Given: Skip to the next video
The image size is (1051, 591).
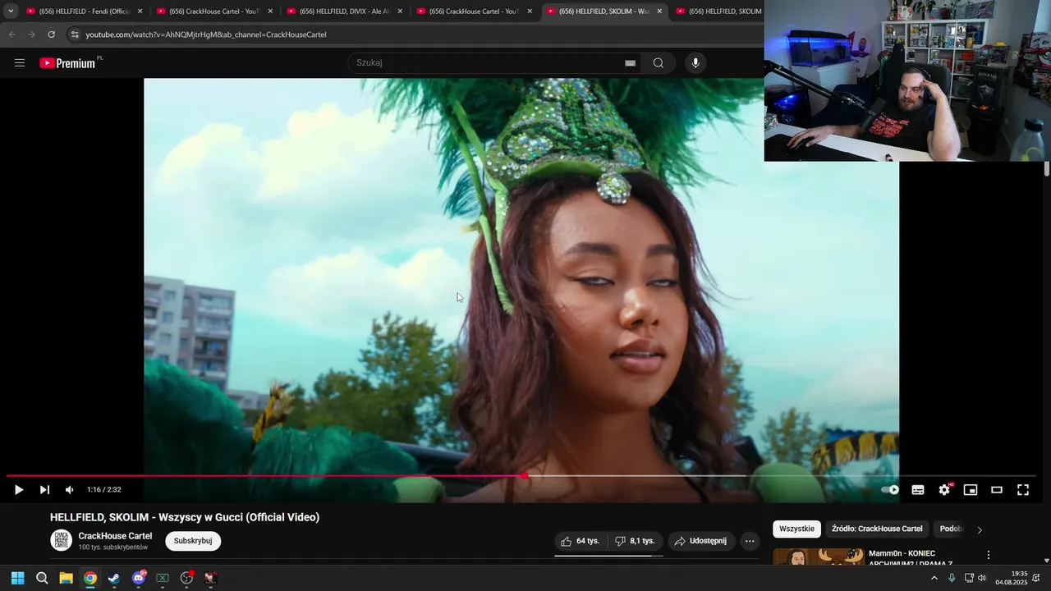Looking at the screenshot, I should 44,490.
